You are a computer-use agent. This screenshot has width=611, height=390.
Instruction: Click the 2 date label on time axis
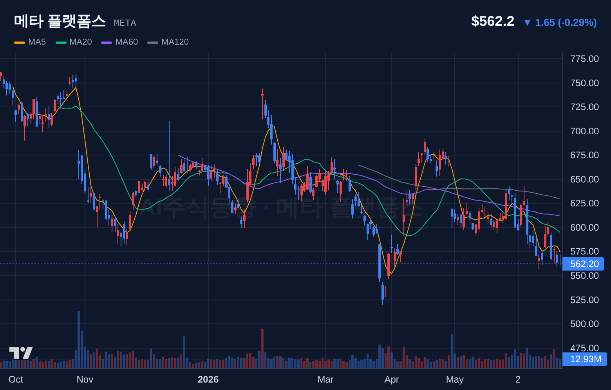coord(518,379)
